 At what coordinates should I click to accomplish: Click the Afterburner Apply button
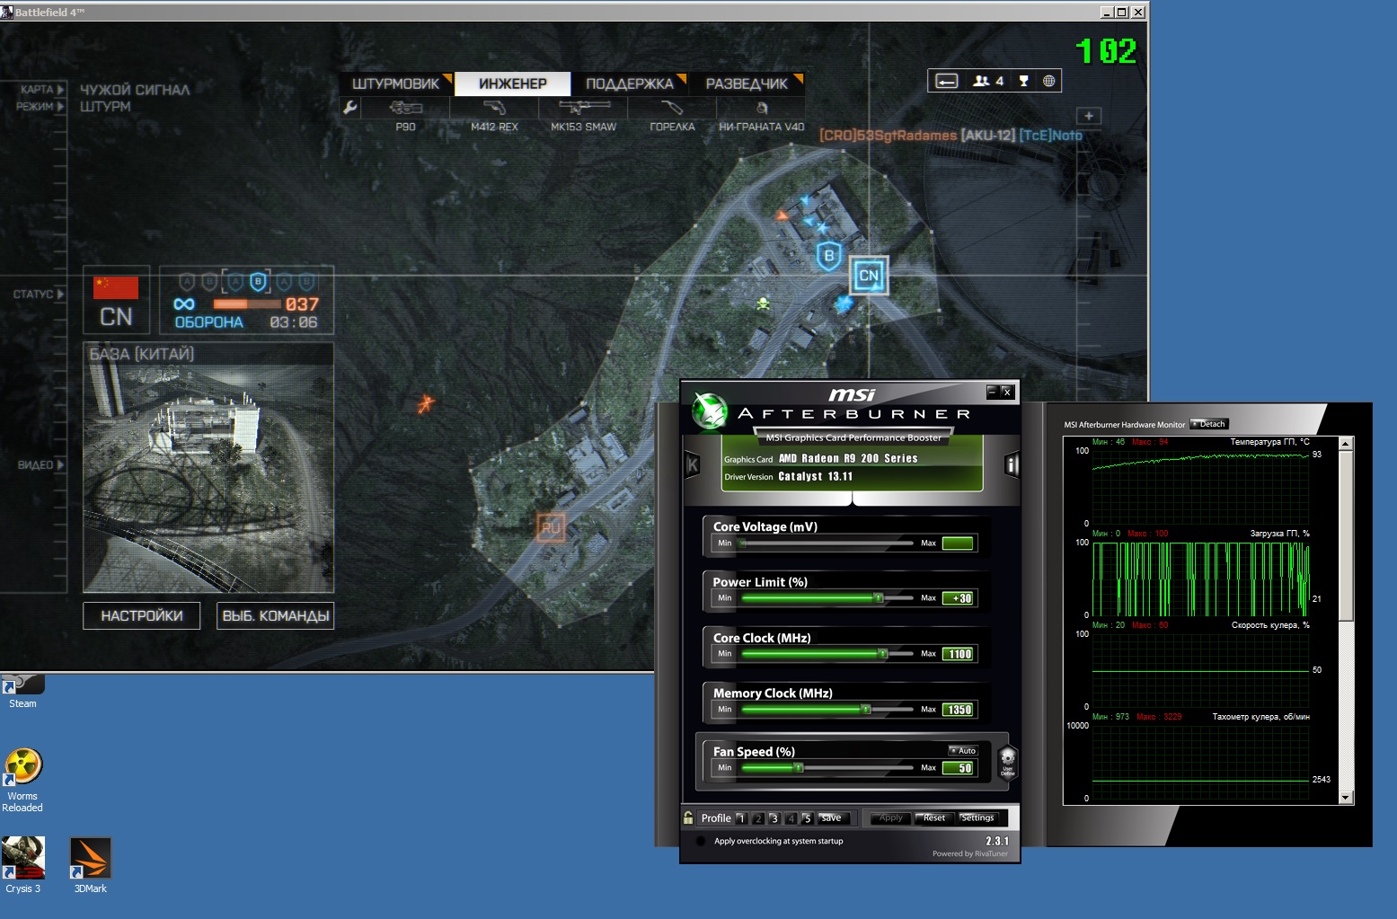(x=889, y=818)
